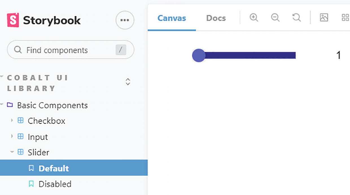The height and width of the screenshot is (195, 350).
Task: Click the Basic Components folder icon
Action: pos(10,105)
